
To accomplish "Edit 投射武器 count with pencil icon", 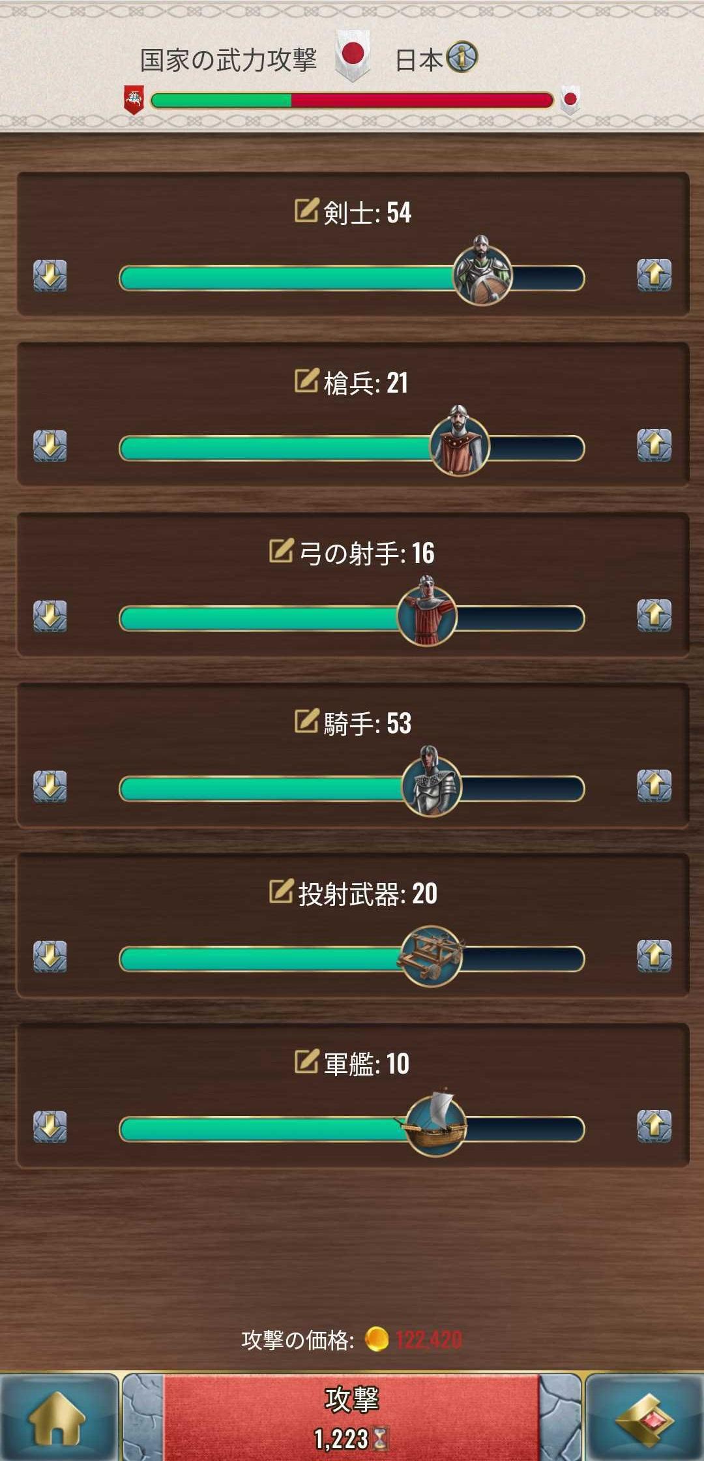I will (x=282, y=891).
